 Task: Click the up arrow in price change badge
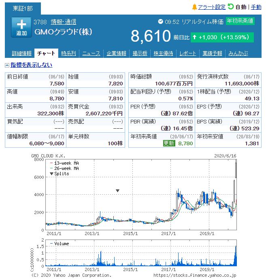[195, 37]
